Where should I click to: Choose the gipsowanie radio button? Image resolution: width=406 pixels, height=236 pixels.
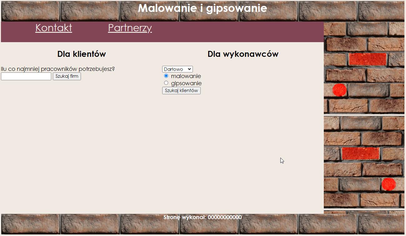[166, 83]
